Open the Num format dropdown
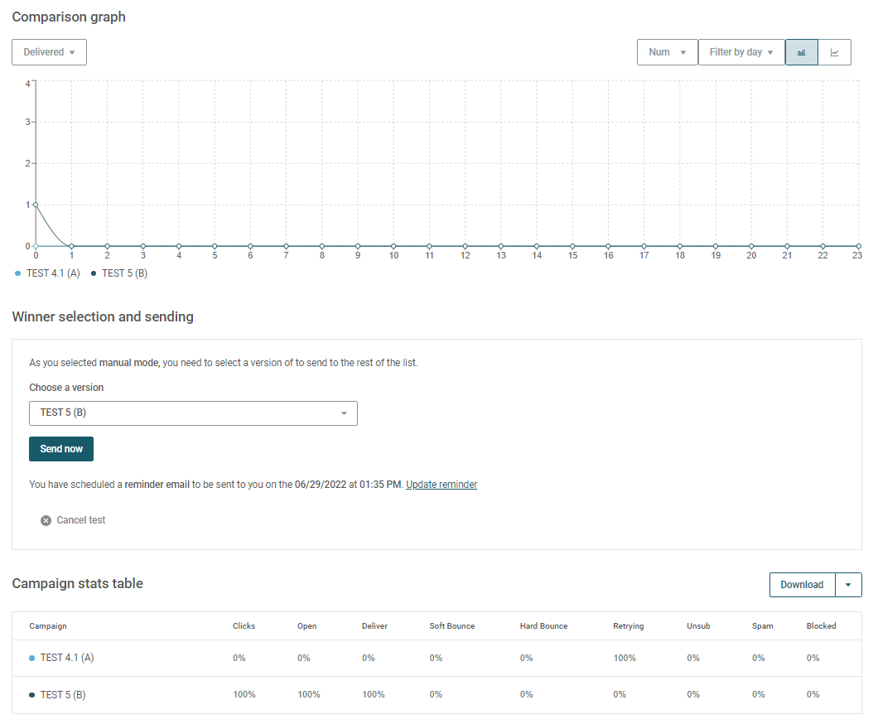The width and height of the screenshot is (873, 724). 667,52
